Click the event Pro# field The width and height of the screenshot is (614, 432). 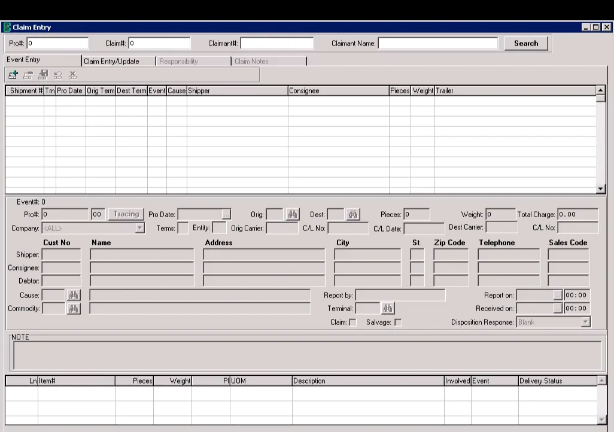tap(65, 214)
